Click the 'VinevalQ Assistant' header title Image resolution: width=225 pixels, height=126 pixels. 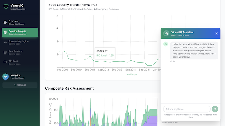point(182,32)
